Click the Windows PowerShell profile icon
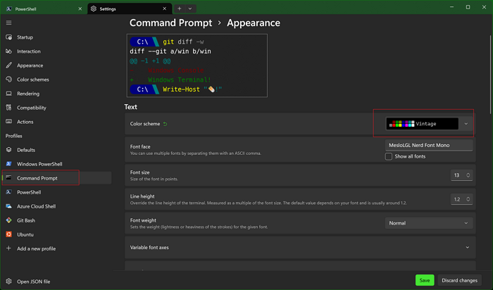The height and width of the screenshot is (290, 493). [x=8, y=164]
